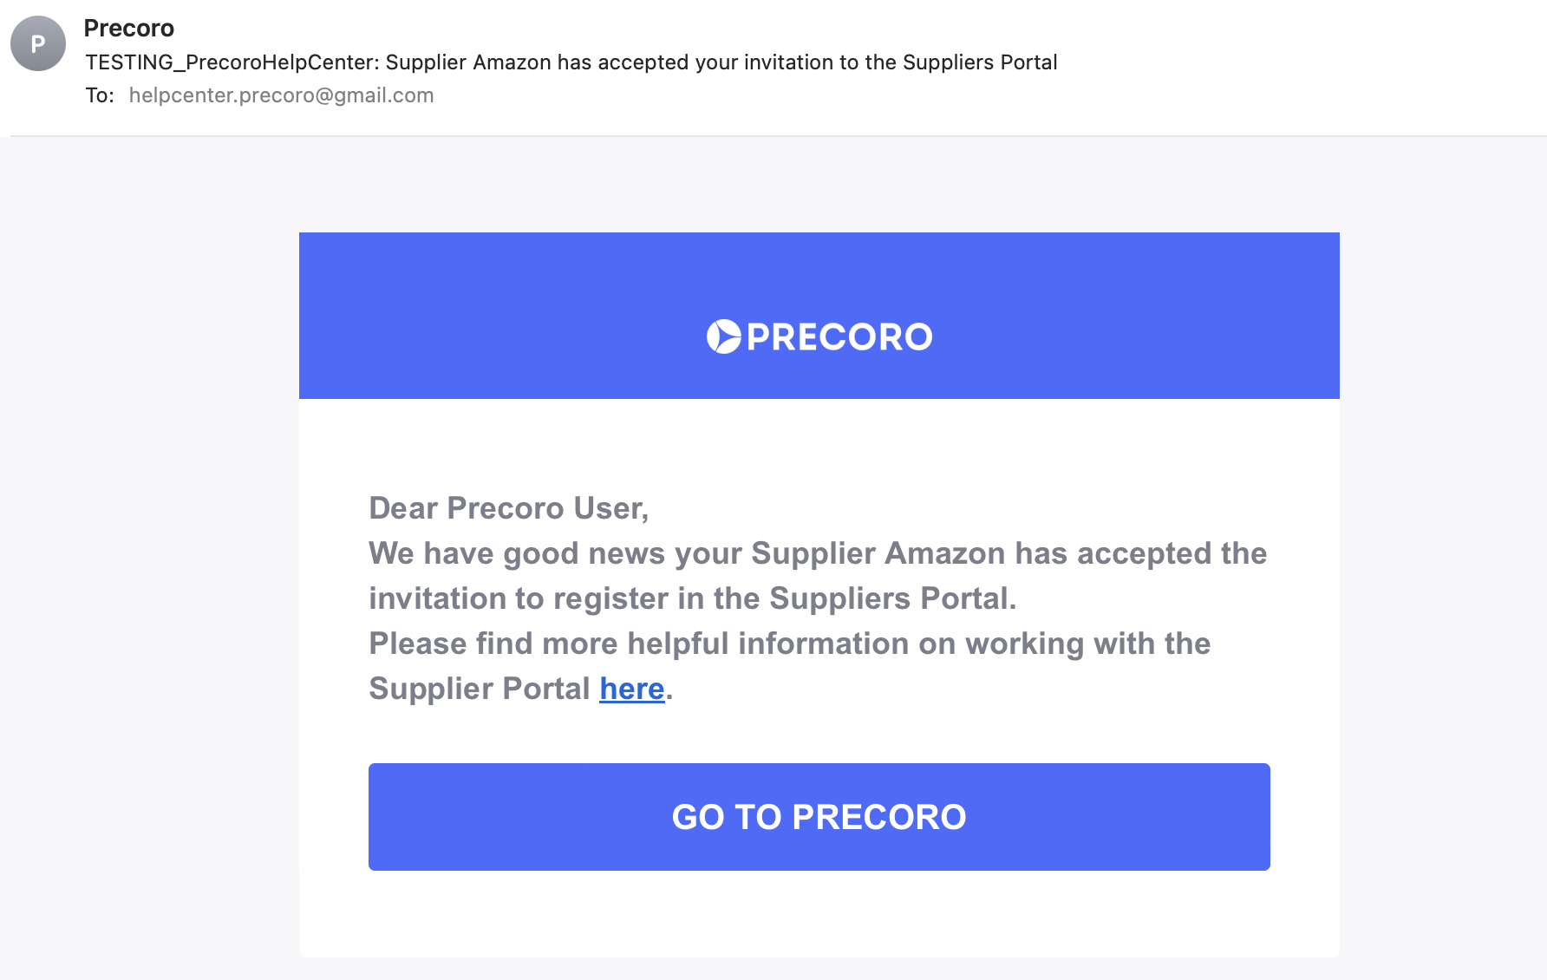Click the gray sender avatar with letter P
Screen dimensions: 1547x980
pos(38,43)
